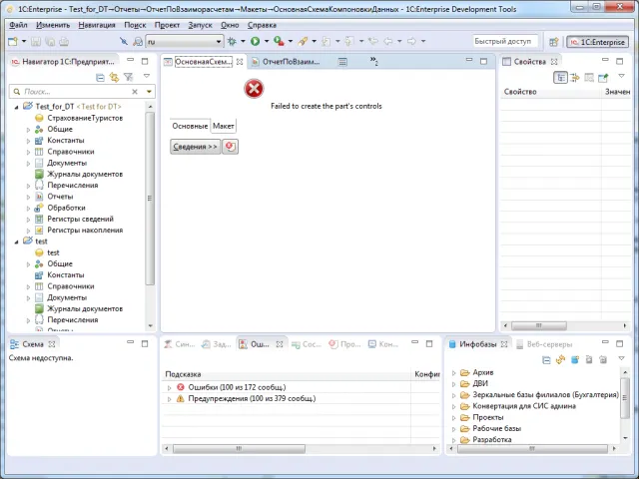Show the hidden editor tabs list

coord(374,61)
